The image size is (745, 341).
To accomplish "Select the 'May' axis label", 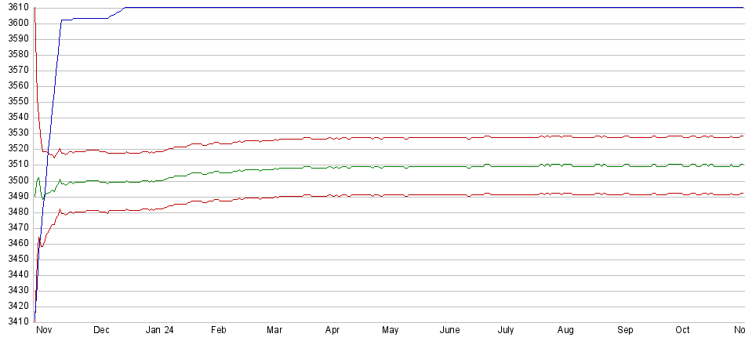I will tap(391, 331).
